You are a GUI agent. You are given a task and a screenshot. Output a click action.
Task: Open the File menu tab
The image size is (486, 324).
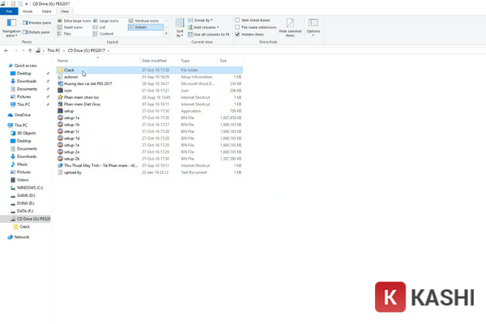(x=9, y=12)
